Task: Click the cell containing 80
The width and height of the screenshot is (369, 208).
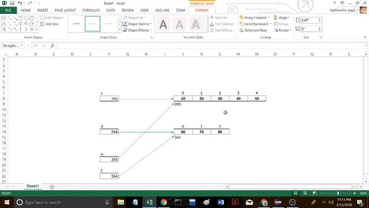Action: click(220, 132)
